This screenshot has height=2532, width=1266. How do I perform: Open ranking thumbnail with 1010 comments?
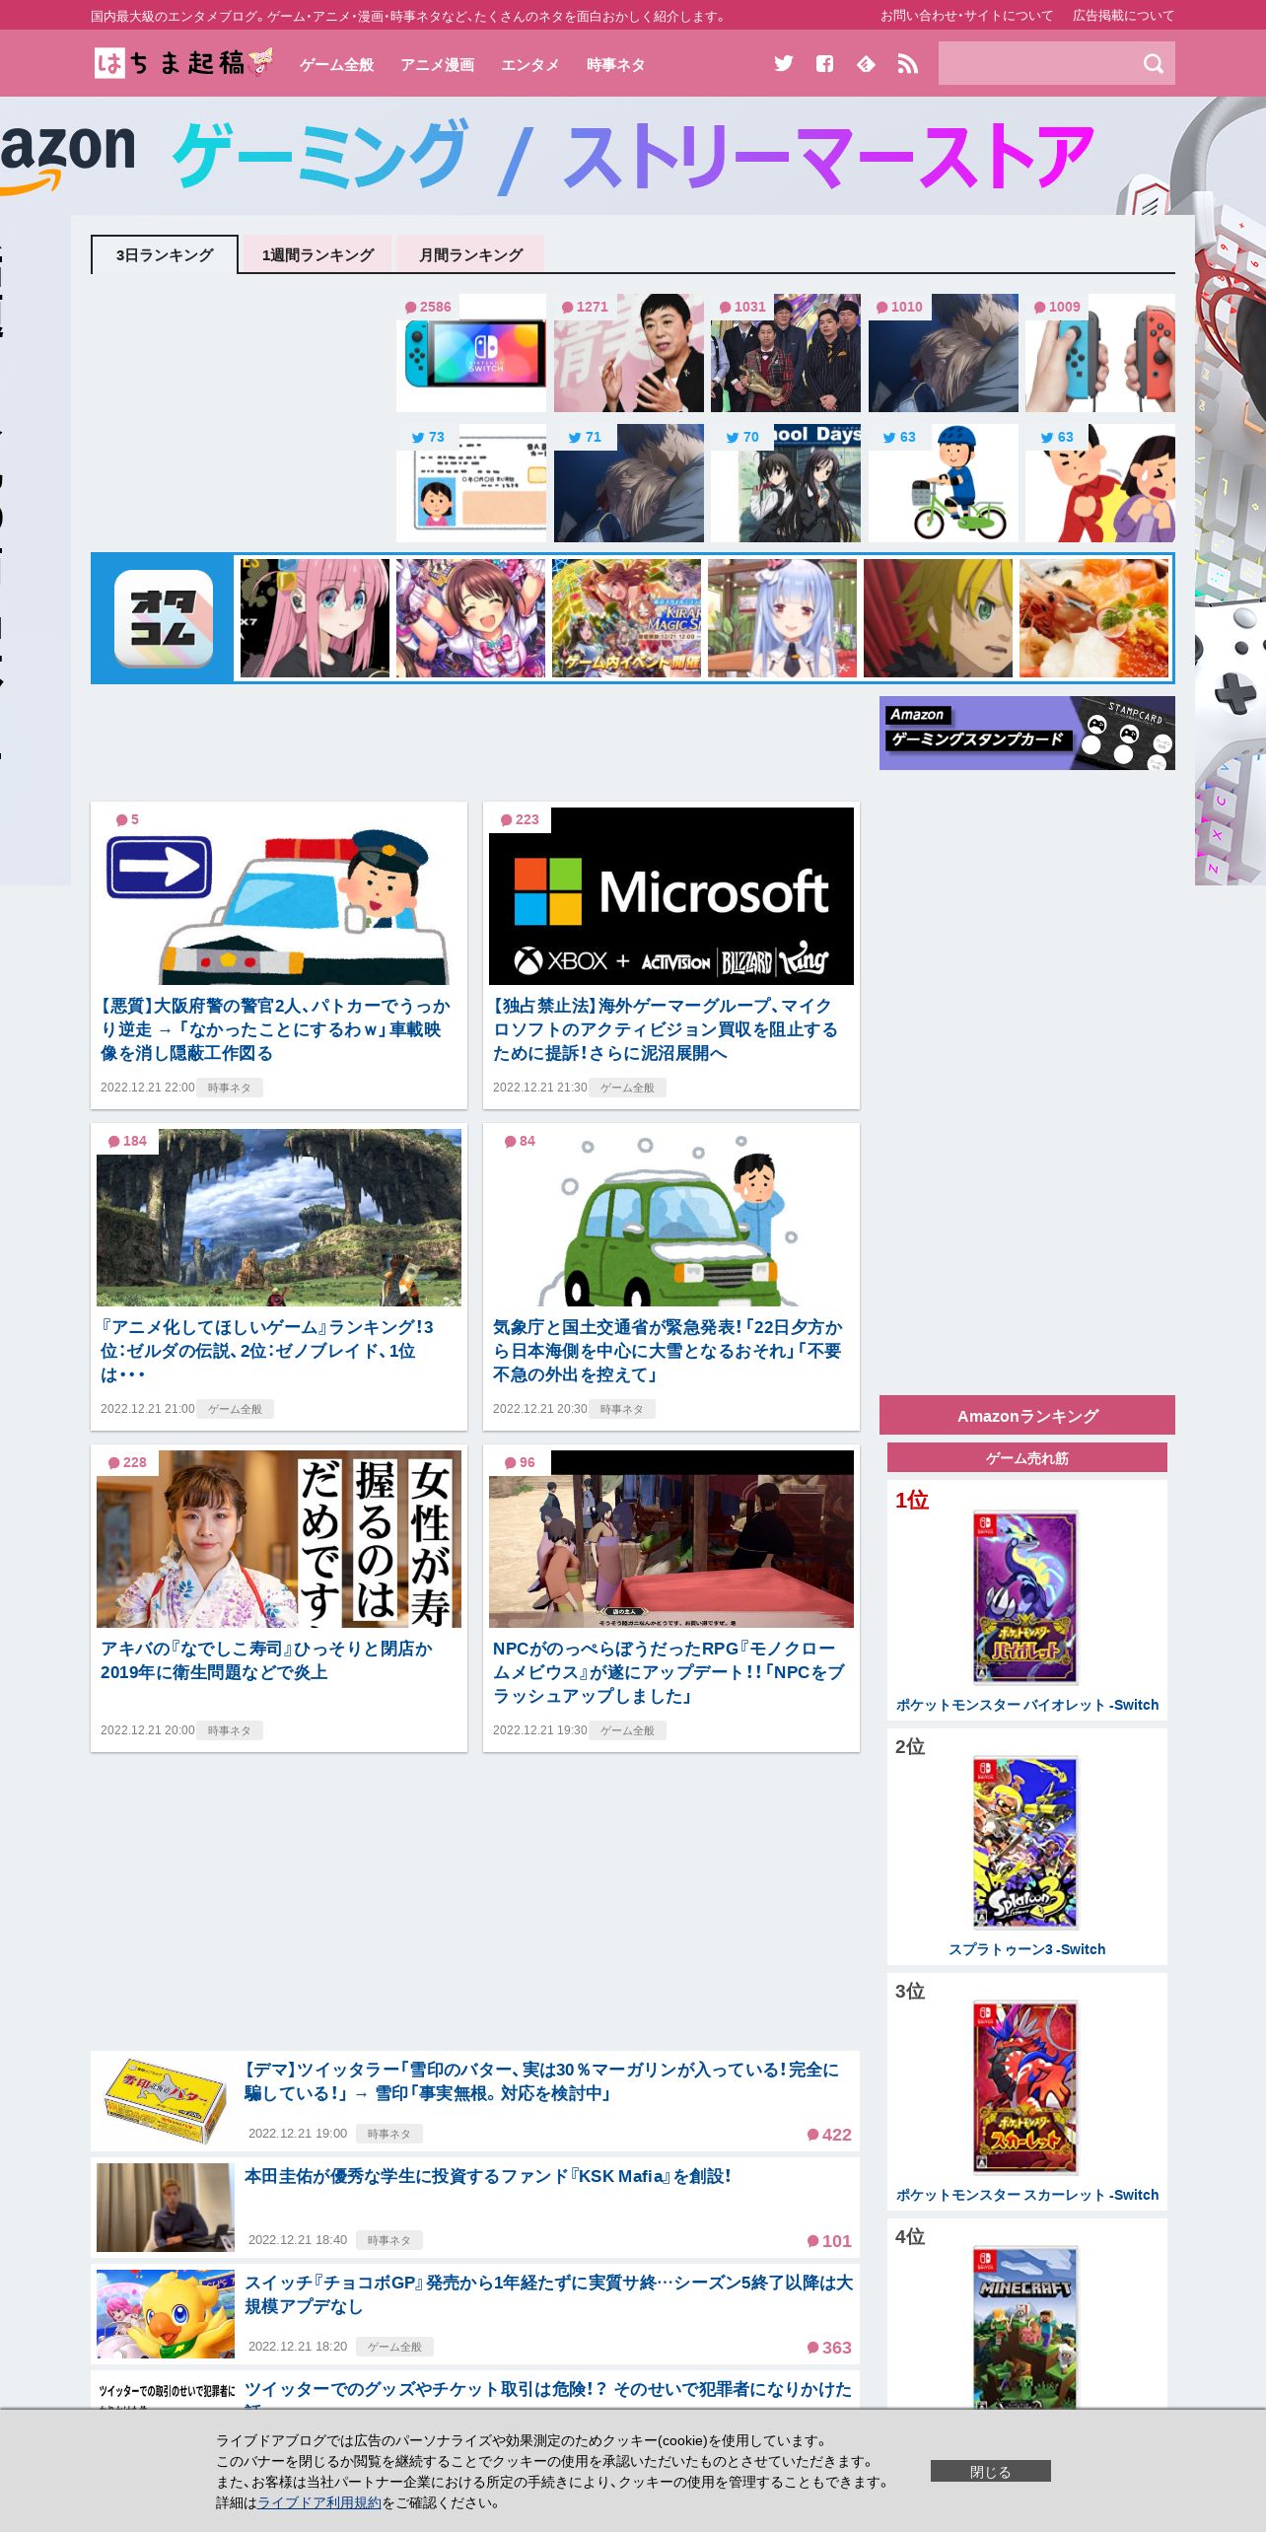[944, 353]
